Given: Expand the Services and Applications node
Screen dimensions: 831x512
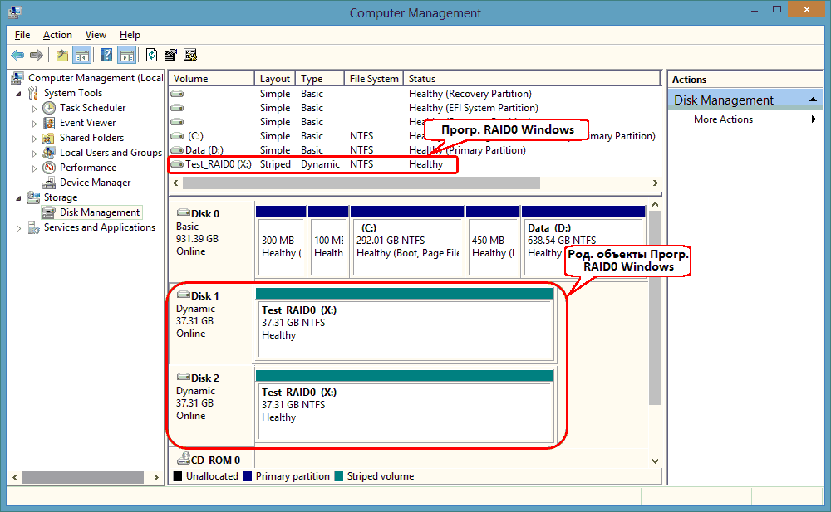Looking at the screenshot, I should 19,228.
